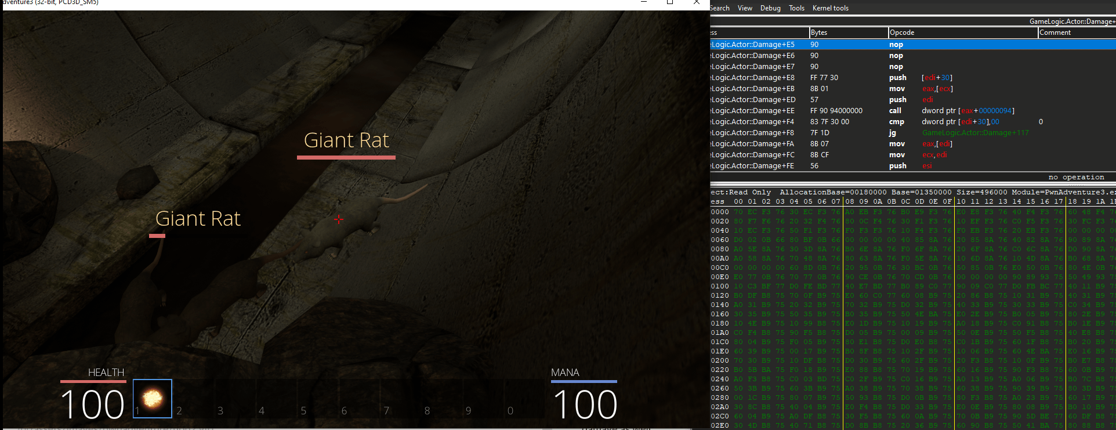1116x430 pixels.
Task: Open the Tools menu
Action: pos(796,8)
